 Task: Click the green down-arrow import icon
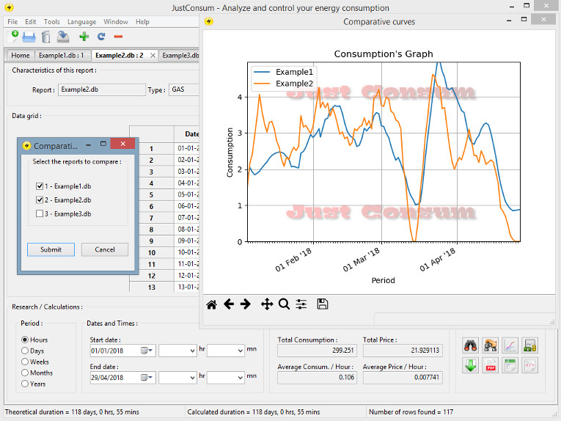[471, 365]
